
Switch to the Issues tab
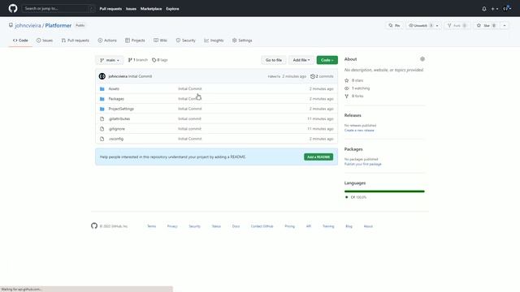tap(45, 41)
